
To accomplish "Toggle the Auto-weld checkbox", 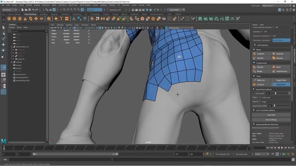I will coord(254,93).
